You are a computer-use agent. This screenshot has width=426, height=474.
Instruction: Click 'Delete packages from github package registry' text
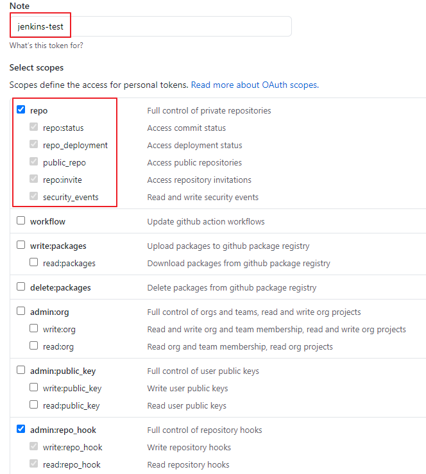pyautogui.click(x=232, y=288)
